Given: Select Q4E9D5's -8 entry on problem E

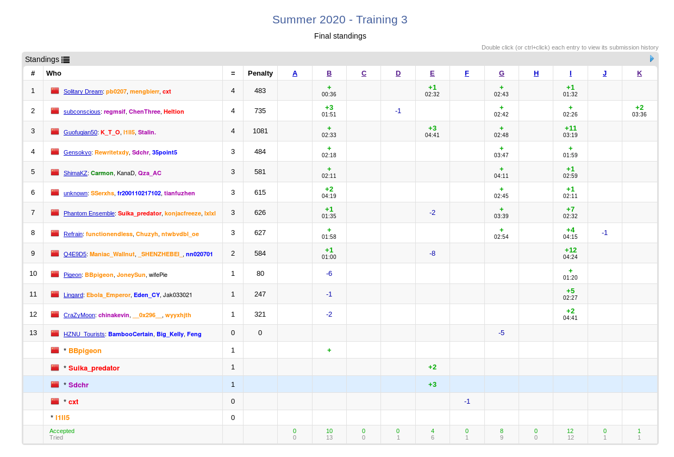Looking at the screenshot, I should (x=432, y=253).
